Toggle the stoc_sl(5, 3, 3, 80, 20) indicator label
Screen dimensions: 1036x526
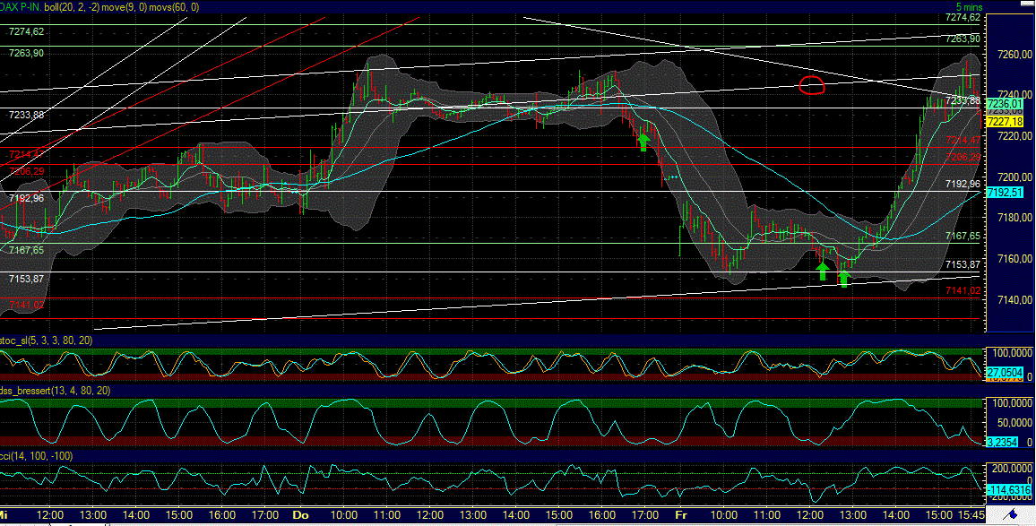click(x=45, y=341)
